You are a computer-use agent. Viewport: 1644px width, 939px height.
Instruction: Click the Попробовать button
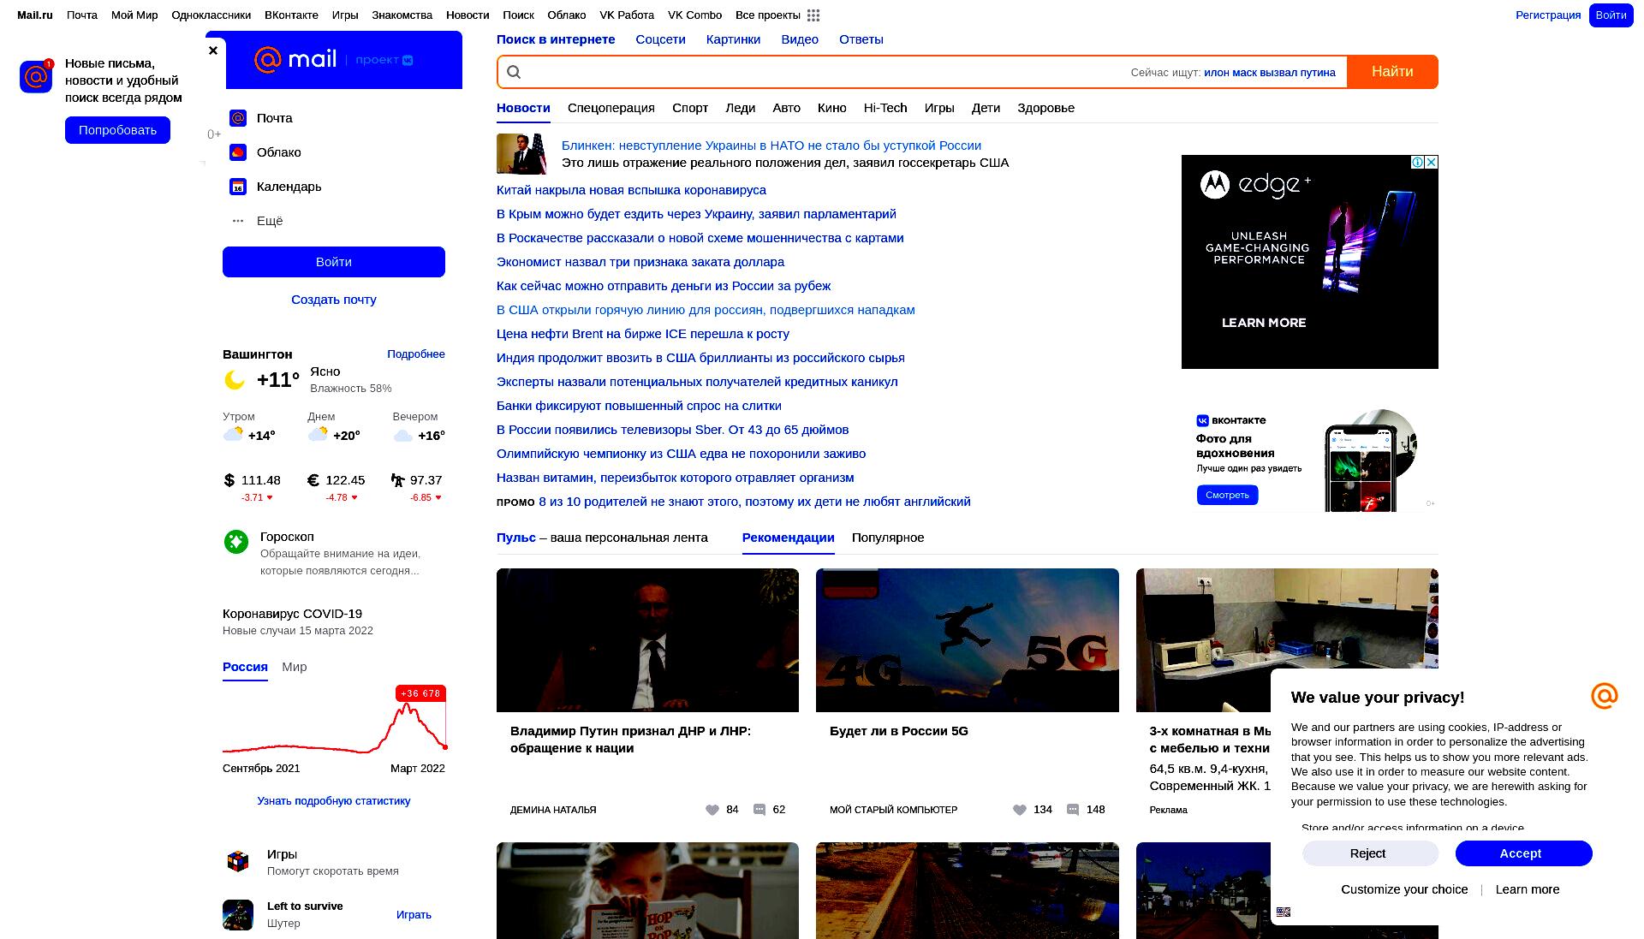[x=117, y=130]
